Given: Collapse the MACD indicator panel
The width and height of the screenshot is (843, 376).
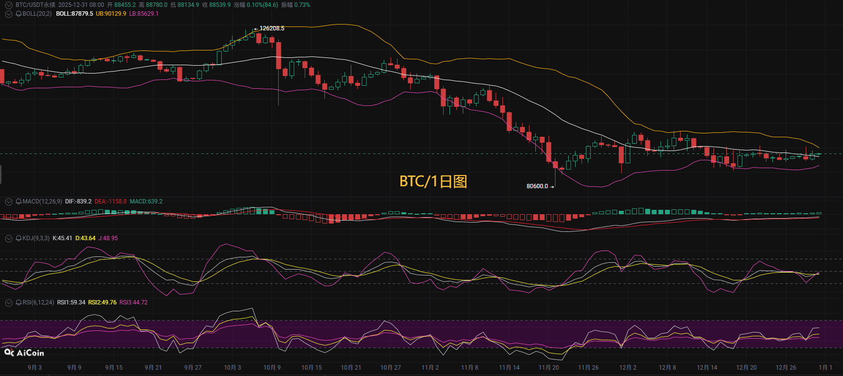Looking at the screenshot, I should coord(9,201).
